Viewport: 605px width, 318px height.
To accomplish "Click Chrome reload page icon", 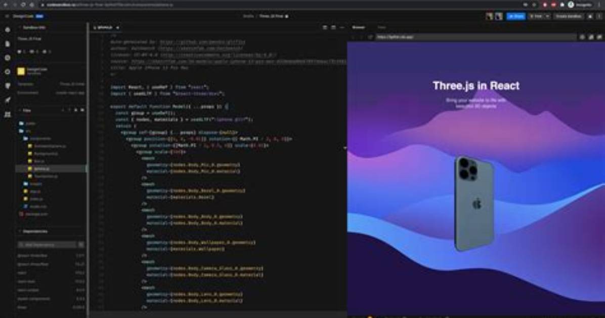I will [x=23, y=5].
